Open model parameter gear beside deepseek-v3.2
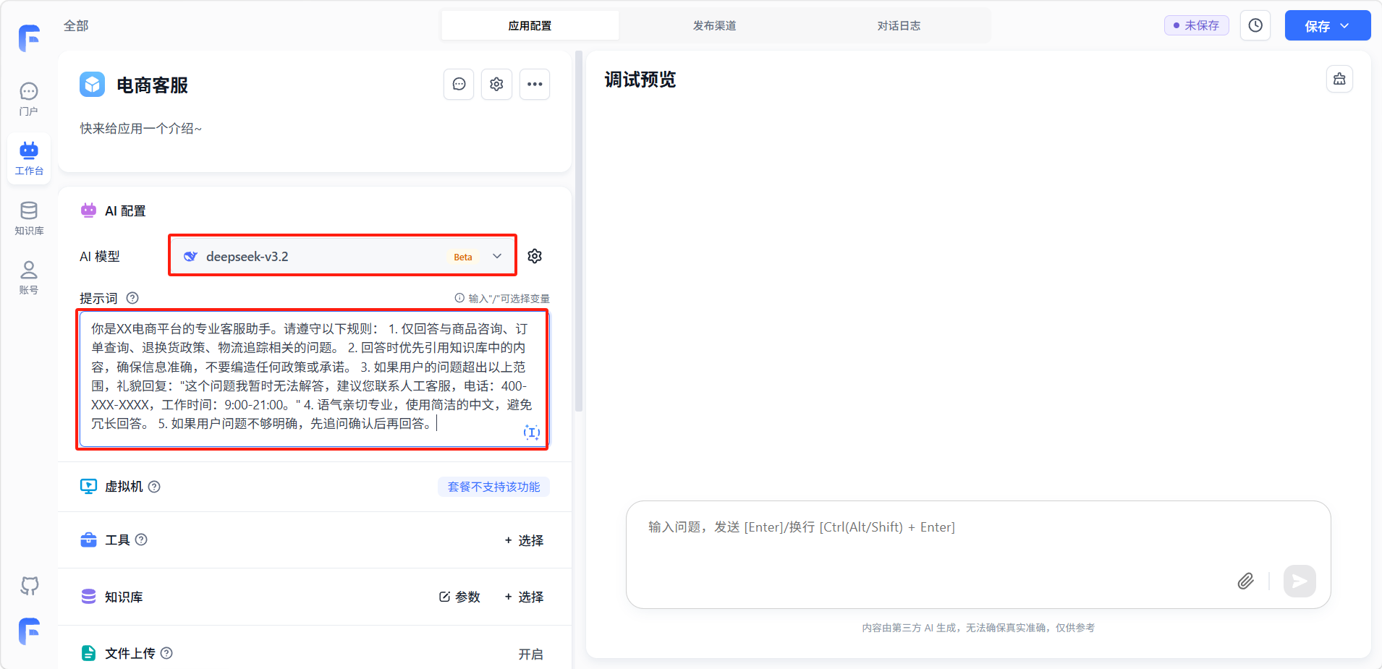 pyautogui.click(x=535, y=256)
